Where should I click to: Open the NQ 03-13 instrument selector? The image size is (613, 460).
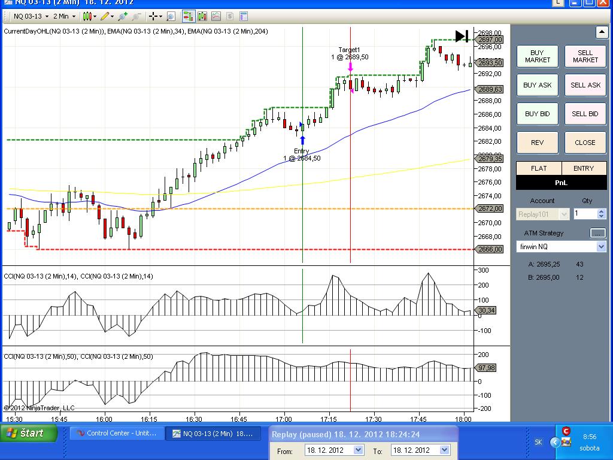tap(31, 16)
